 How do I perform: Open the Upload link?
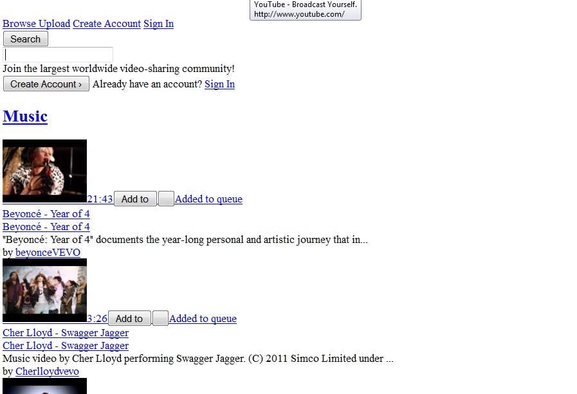coord(55,24)
